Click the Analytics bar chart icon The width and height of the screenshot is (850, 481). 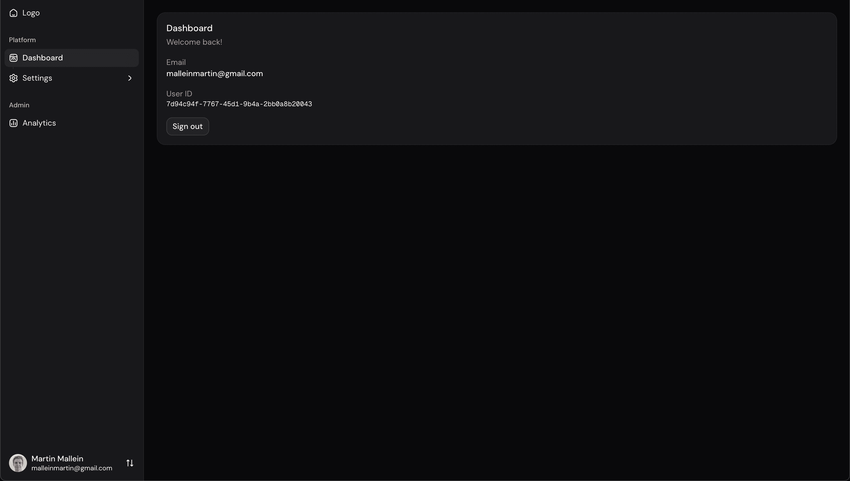tap(13, 123)
